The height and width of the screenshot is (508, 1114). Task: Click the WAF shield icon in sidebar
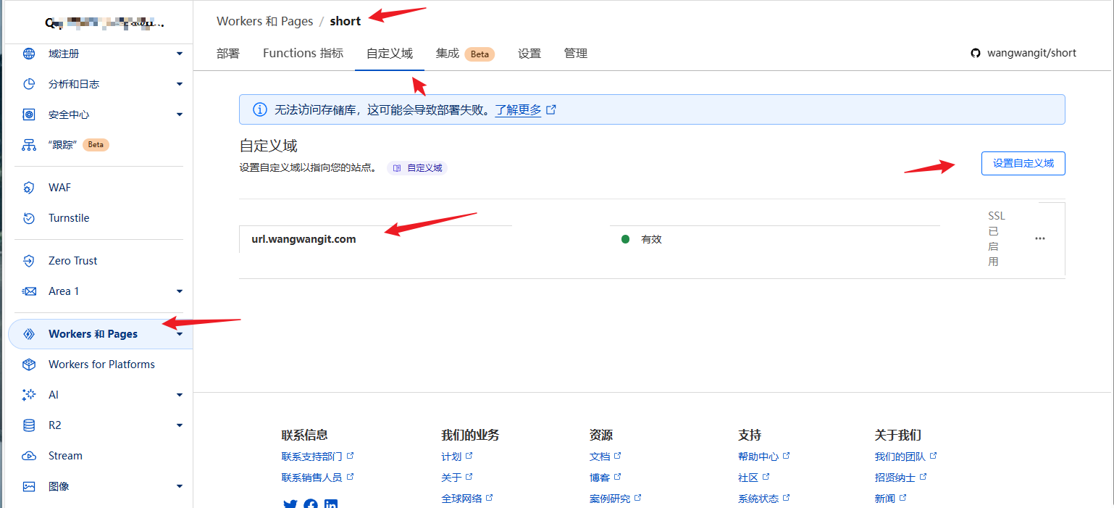29,188
